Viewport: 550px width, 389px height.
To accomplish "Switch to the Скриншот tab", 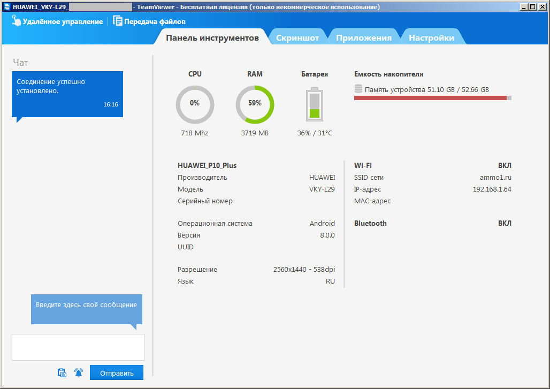I will 297,38.
